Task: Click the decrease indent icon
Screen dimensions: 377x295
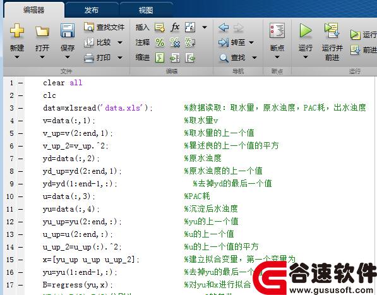Action: pos(190,57)
